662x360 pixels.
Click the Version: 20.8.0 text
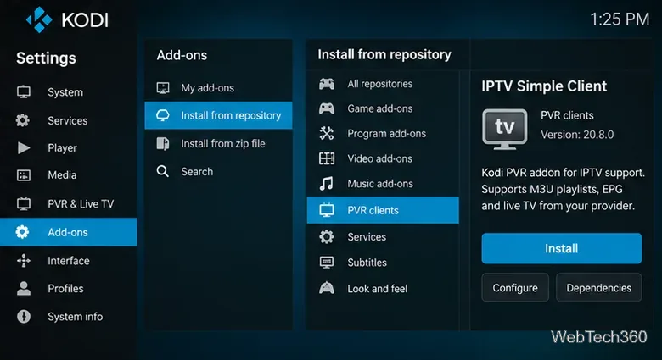point(577,135)
